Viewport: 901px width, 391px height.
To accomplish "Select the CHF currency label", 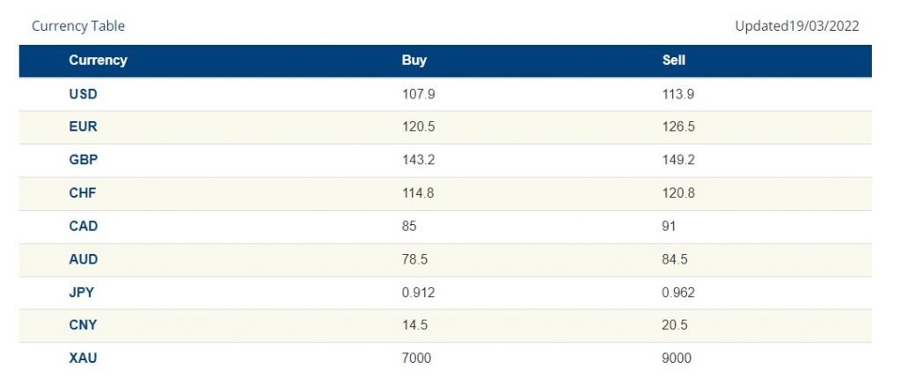I will coord(82,193).
